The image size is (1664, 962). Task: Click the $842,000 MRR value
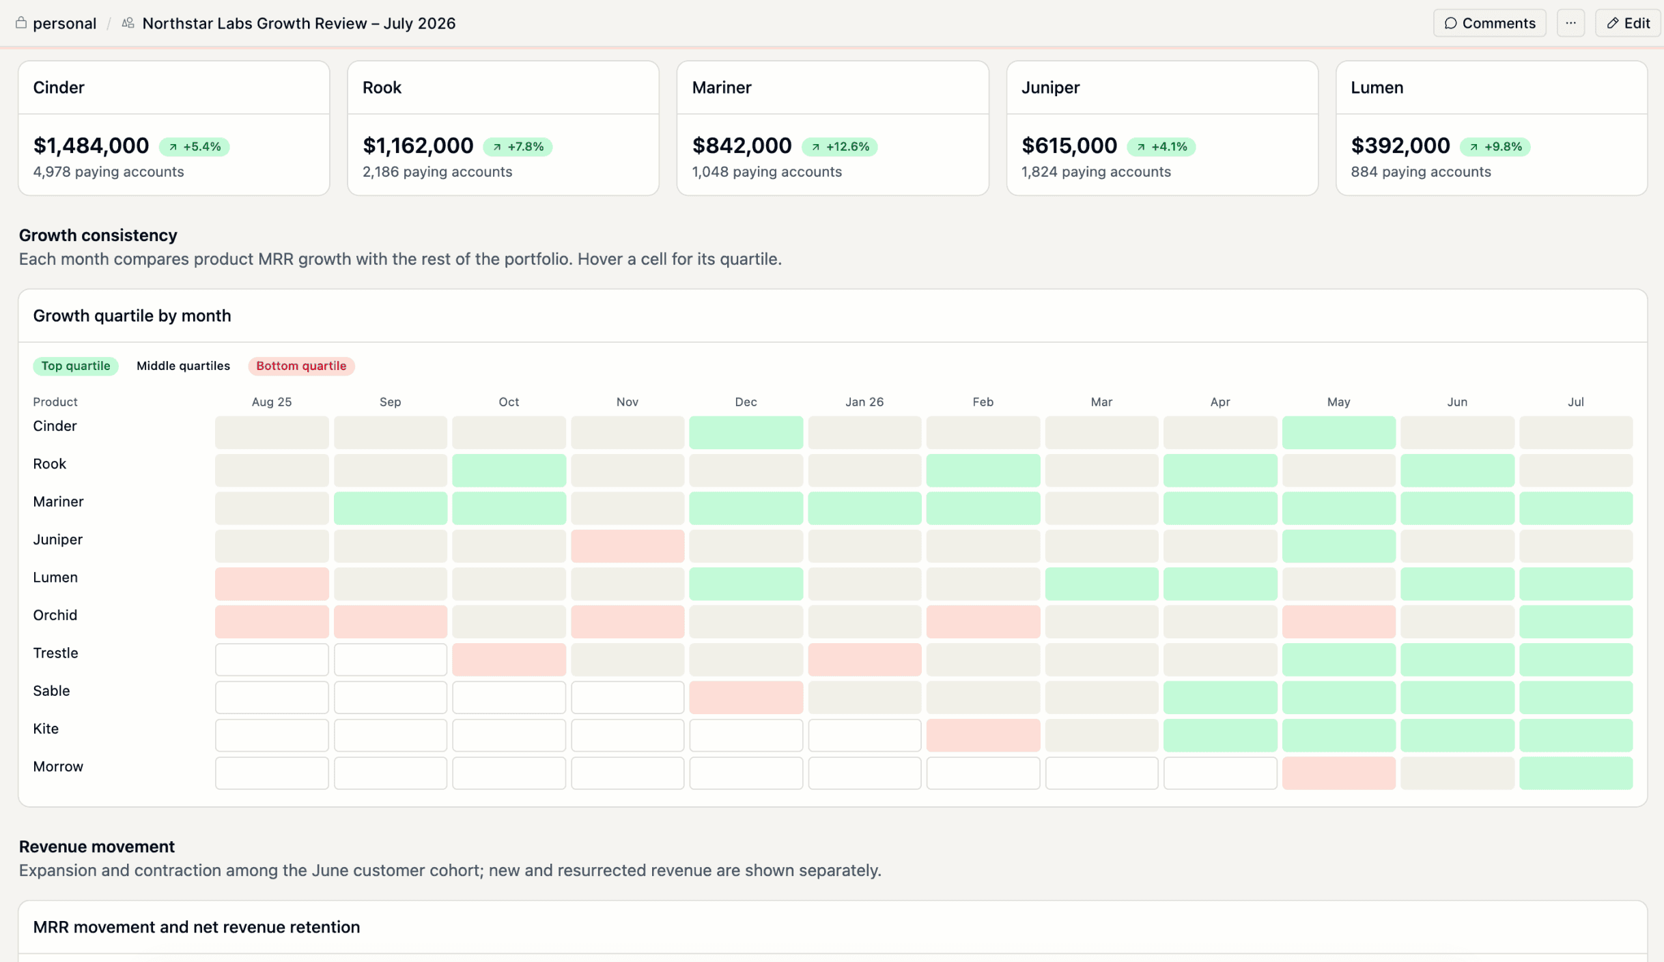[742, 145]
